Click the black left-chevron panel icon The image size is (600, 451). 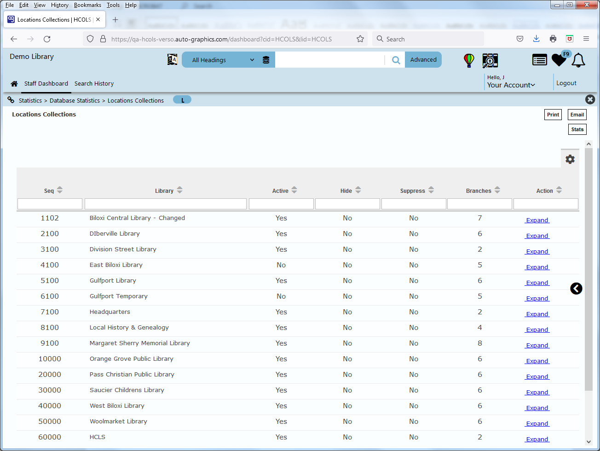[x=576, y=289]
